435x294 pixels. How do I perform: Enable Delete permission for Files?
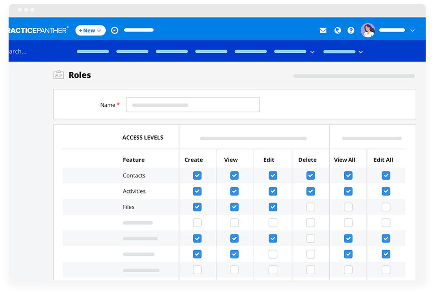click(x=311, y=207)
